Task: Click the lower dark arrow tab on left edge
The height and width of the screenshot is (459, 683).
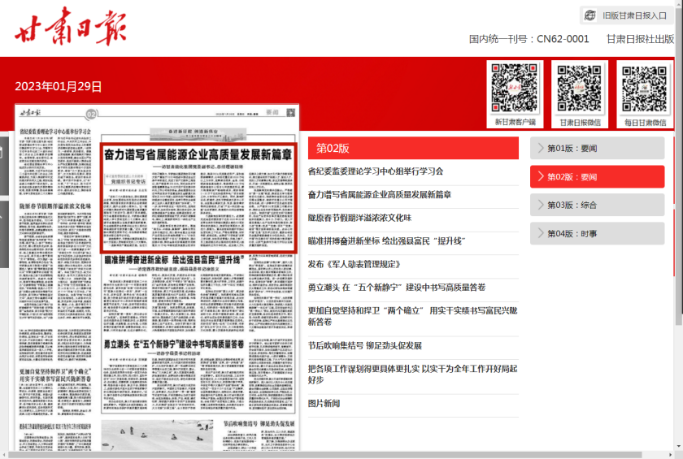Action: point(4,236)
